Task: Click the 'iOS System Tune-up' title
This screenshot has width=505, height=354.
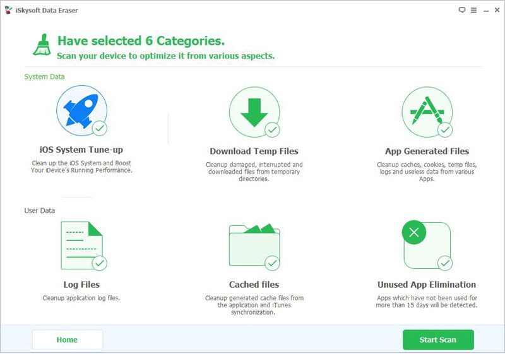Action: [81, 150]
